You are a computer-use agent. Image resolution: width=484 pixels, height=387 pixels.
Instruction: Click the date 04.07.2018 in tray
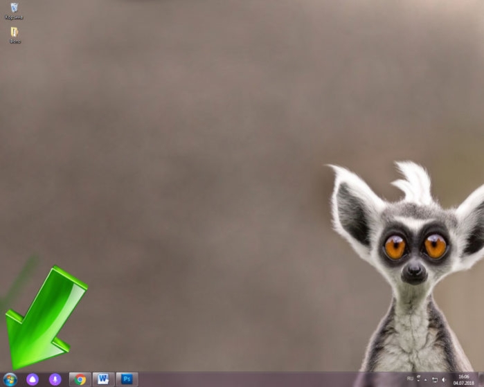(464, 383)
